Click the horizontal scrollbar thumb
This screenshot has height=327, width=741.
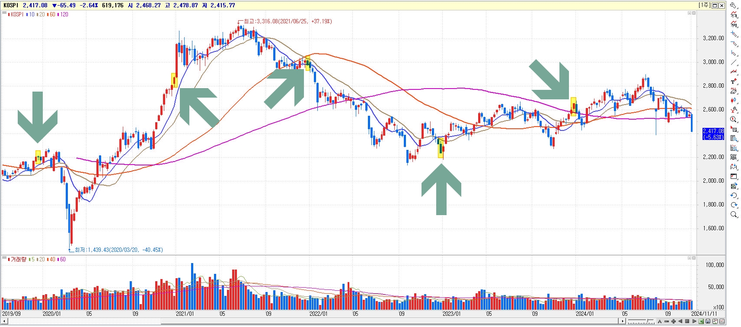(x=390, y=321)
